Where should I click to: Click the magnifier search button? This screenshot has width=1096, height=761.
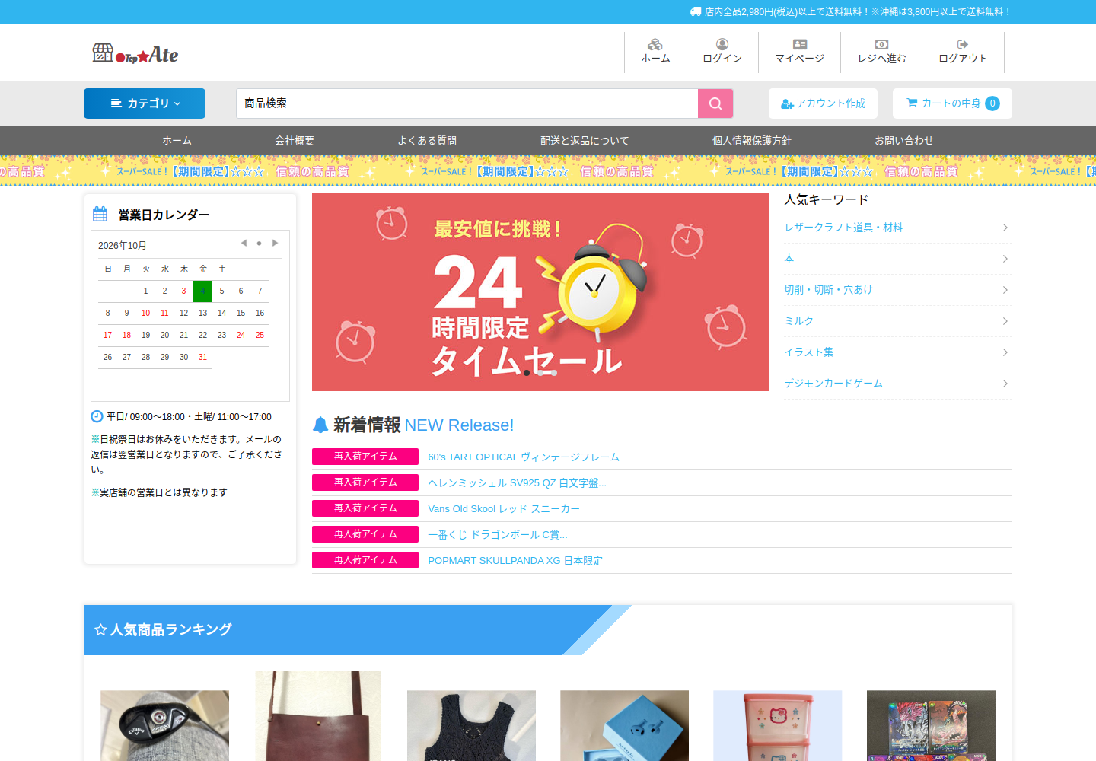(715, 103)
